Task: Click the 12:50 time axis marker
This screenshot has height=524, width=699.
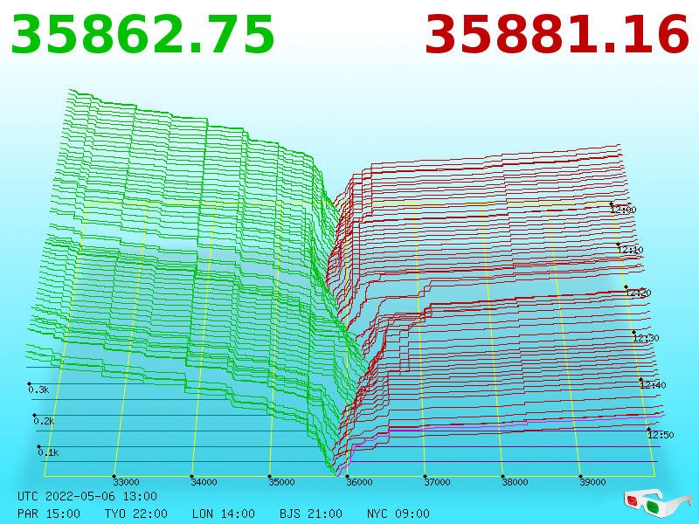Action: [661, 435]
